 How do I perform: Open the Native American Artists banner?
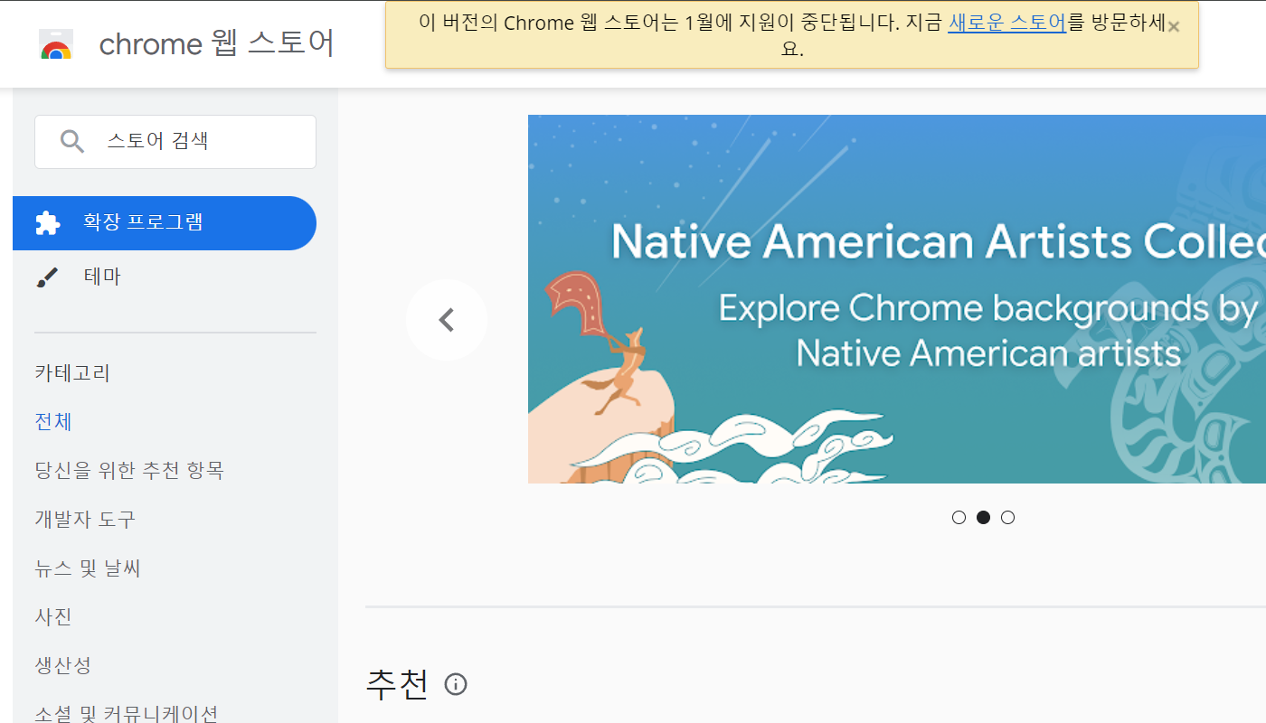pyautogui.click(x=897, y=299)
